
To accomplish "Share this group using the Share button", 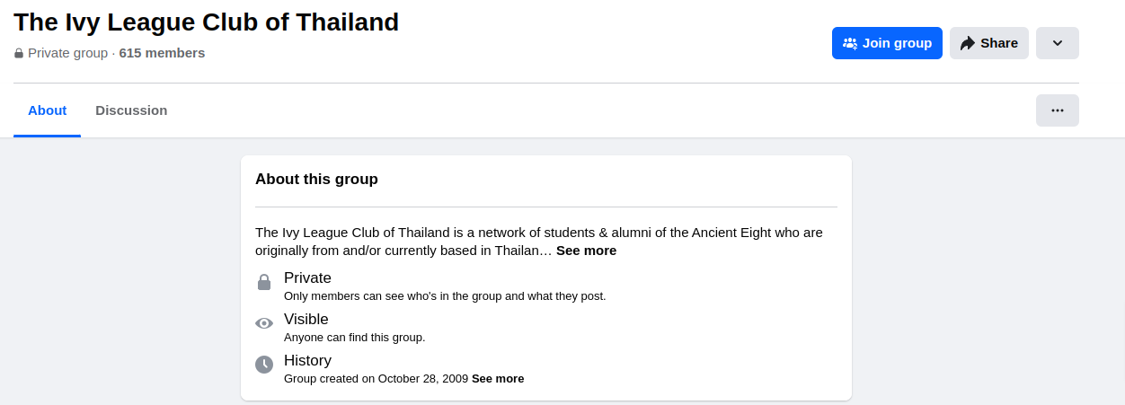I will (988, 43).
